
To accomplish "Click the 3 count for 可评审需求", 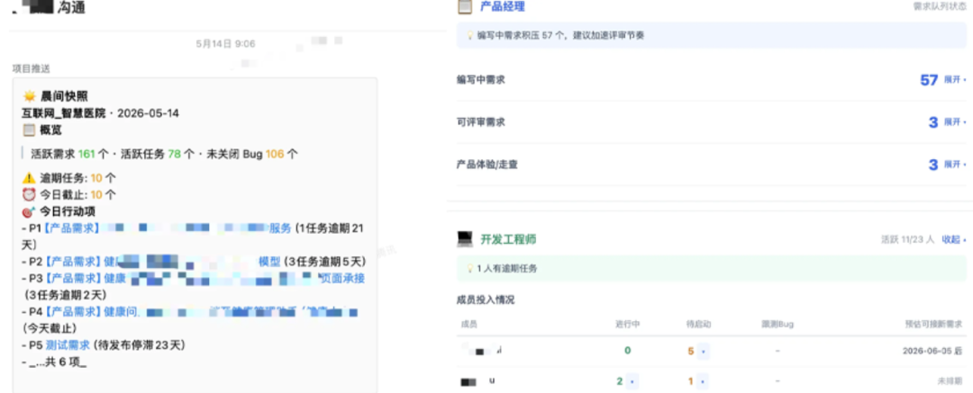I will pyautogui.click(x=932, y=122).
